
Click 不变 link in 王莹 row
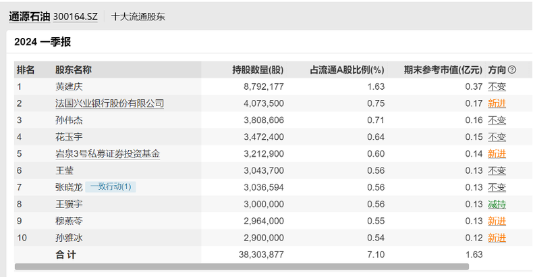(497, 170)
